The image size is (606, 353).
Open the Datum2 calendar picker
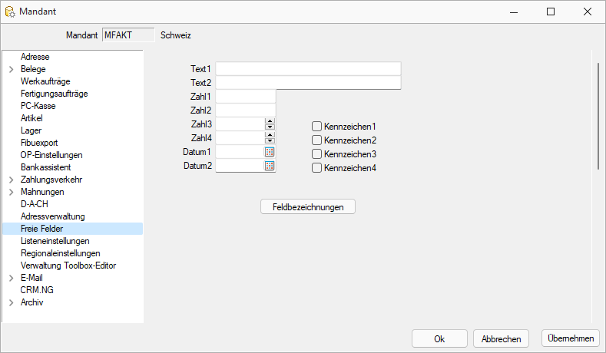[x=270, y=166]
